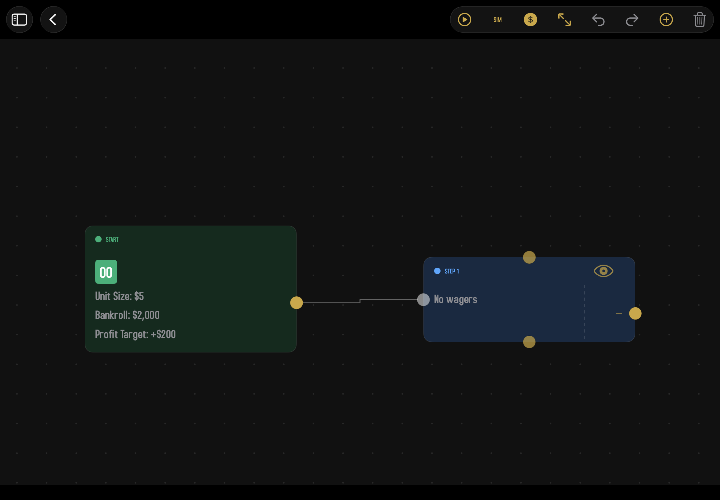The height and width of the screenshot is (500, 720).
Task: Click the Step 1 input connector dot
Action: [x=423, y=299]
